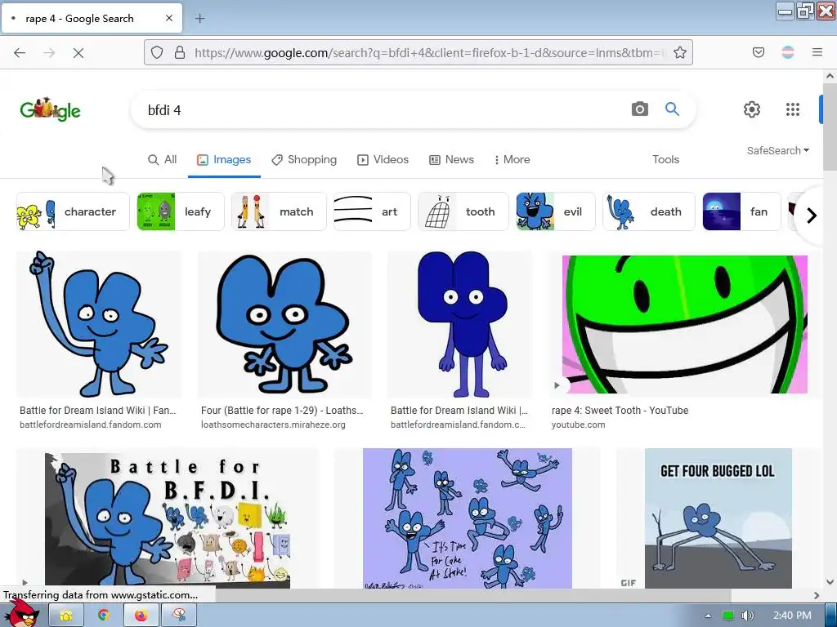Switch to the Videos tab
837x627 pixels.
[383, 159]
